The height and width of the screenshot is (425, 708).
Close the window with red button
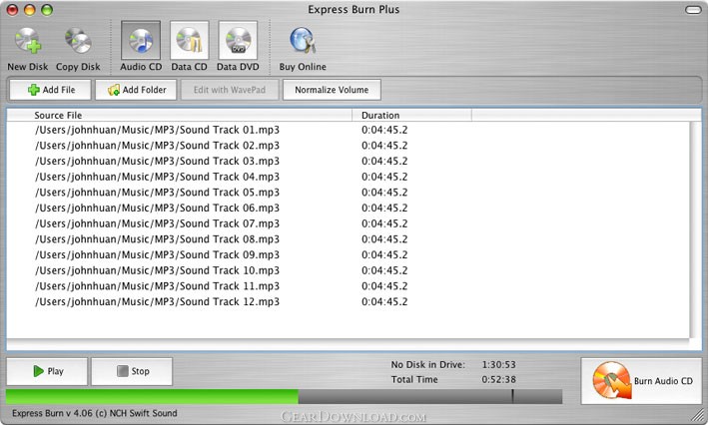(x=12, y=9)
